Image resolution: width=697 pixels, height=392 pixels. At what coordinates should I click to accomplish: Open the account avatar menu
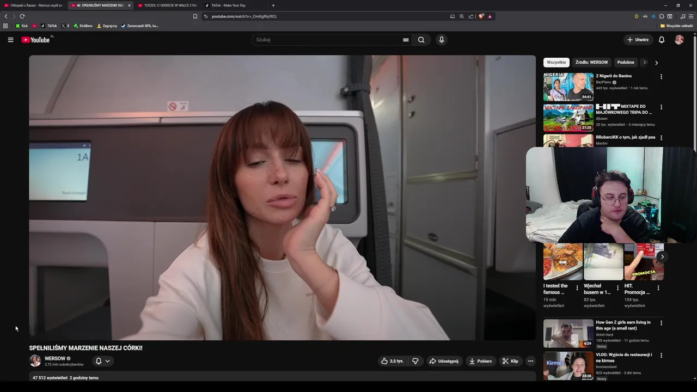679,40
